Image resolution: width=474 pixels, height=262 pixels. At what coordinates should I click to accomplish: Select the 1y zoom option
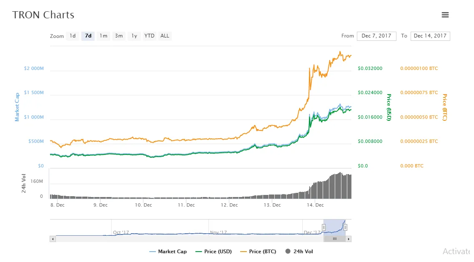tap(134, 36)
